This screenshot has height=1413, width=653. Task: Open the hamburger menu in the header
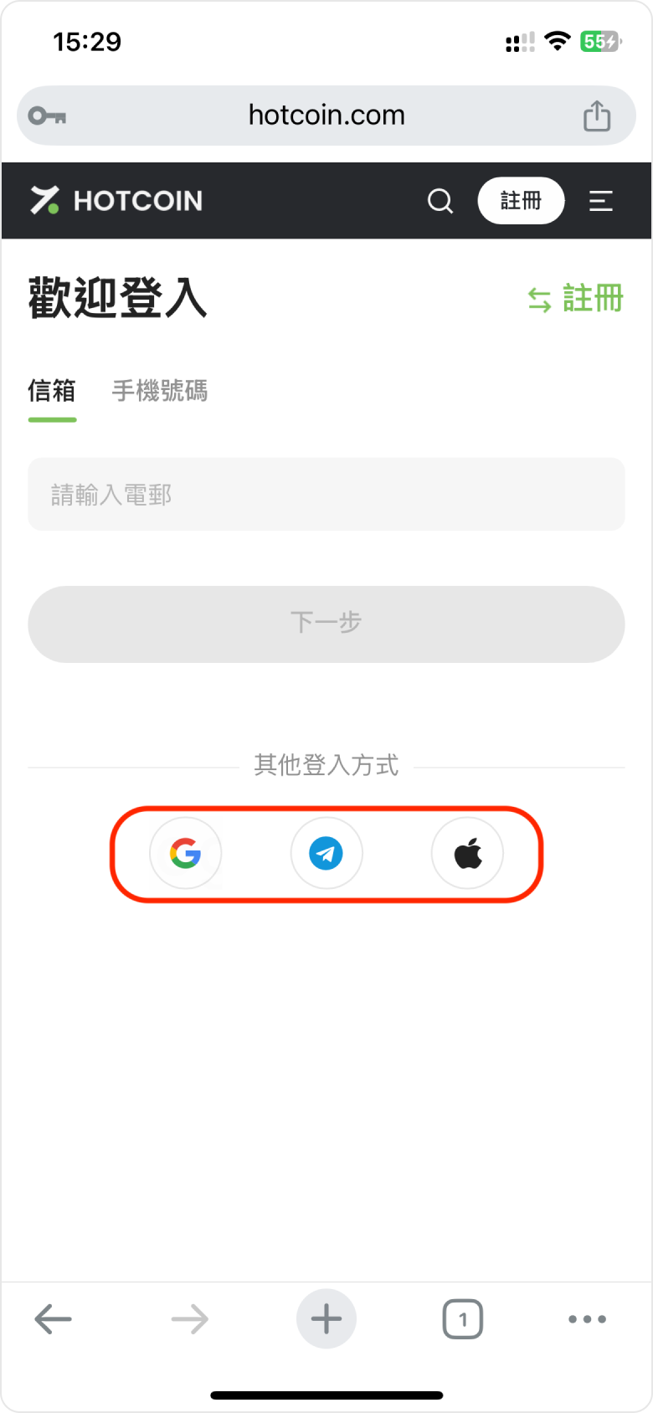600,201
